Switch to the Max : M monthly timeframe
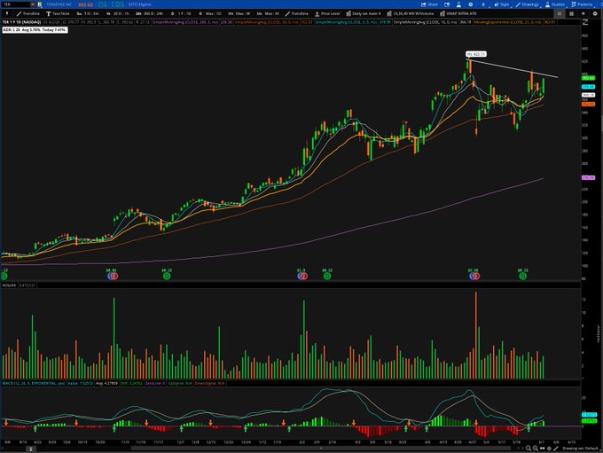This screenshot has width=603, height=453. tap(268, 13)
